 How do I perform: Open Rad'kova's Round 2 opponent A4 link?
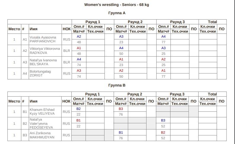121,48
